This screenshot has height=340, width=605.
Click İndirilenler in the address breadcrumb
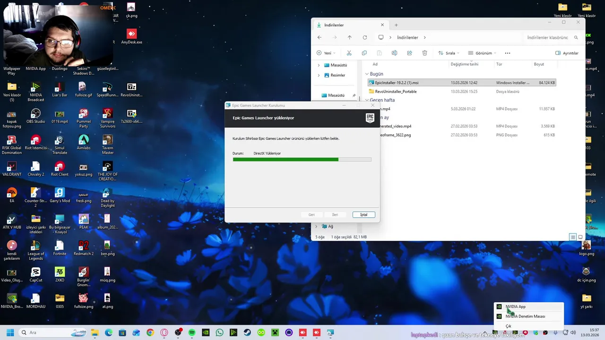407,37
